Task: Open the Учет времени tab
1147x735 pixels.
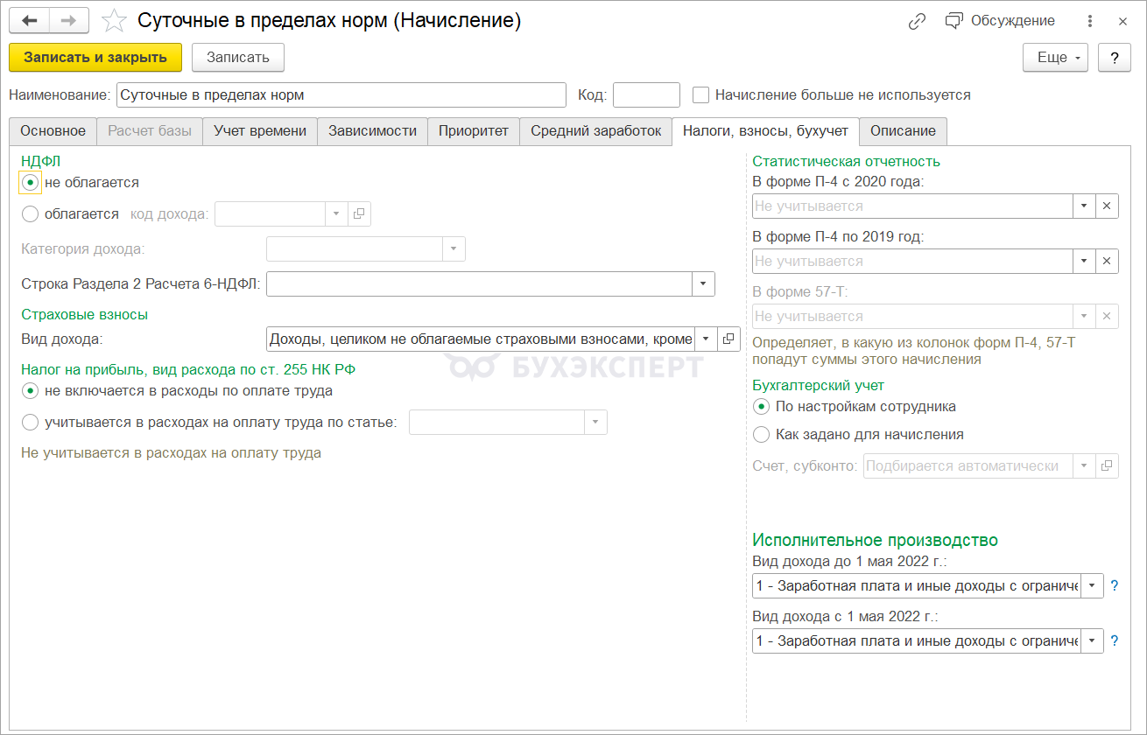Action: [259, 131]
